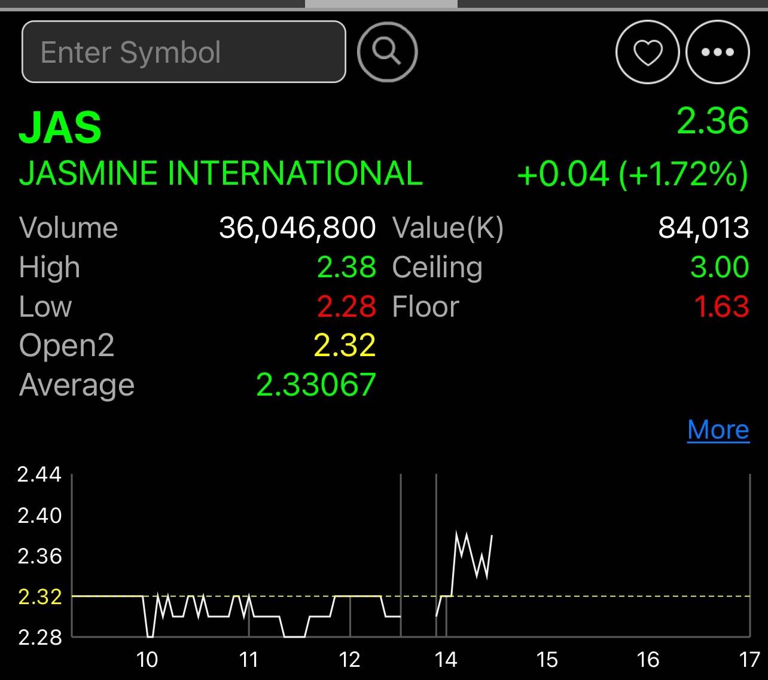Tap the Open2 price 2.32
The image size is (768, 680).
pyautogui.click(x=345, y=345)
